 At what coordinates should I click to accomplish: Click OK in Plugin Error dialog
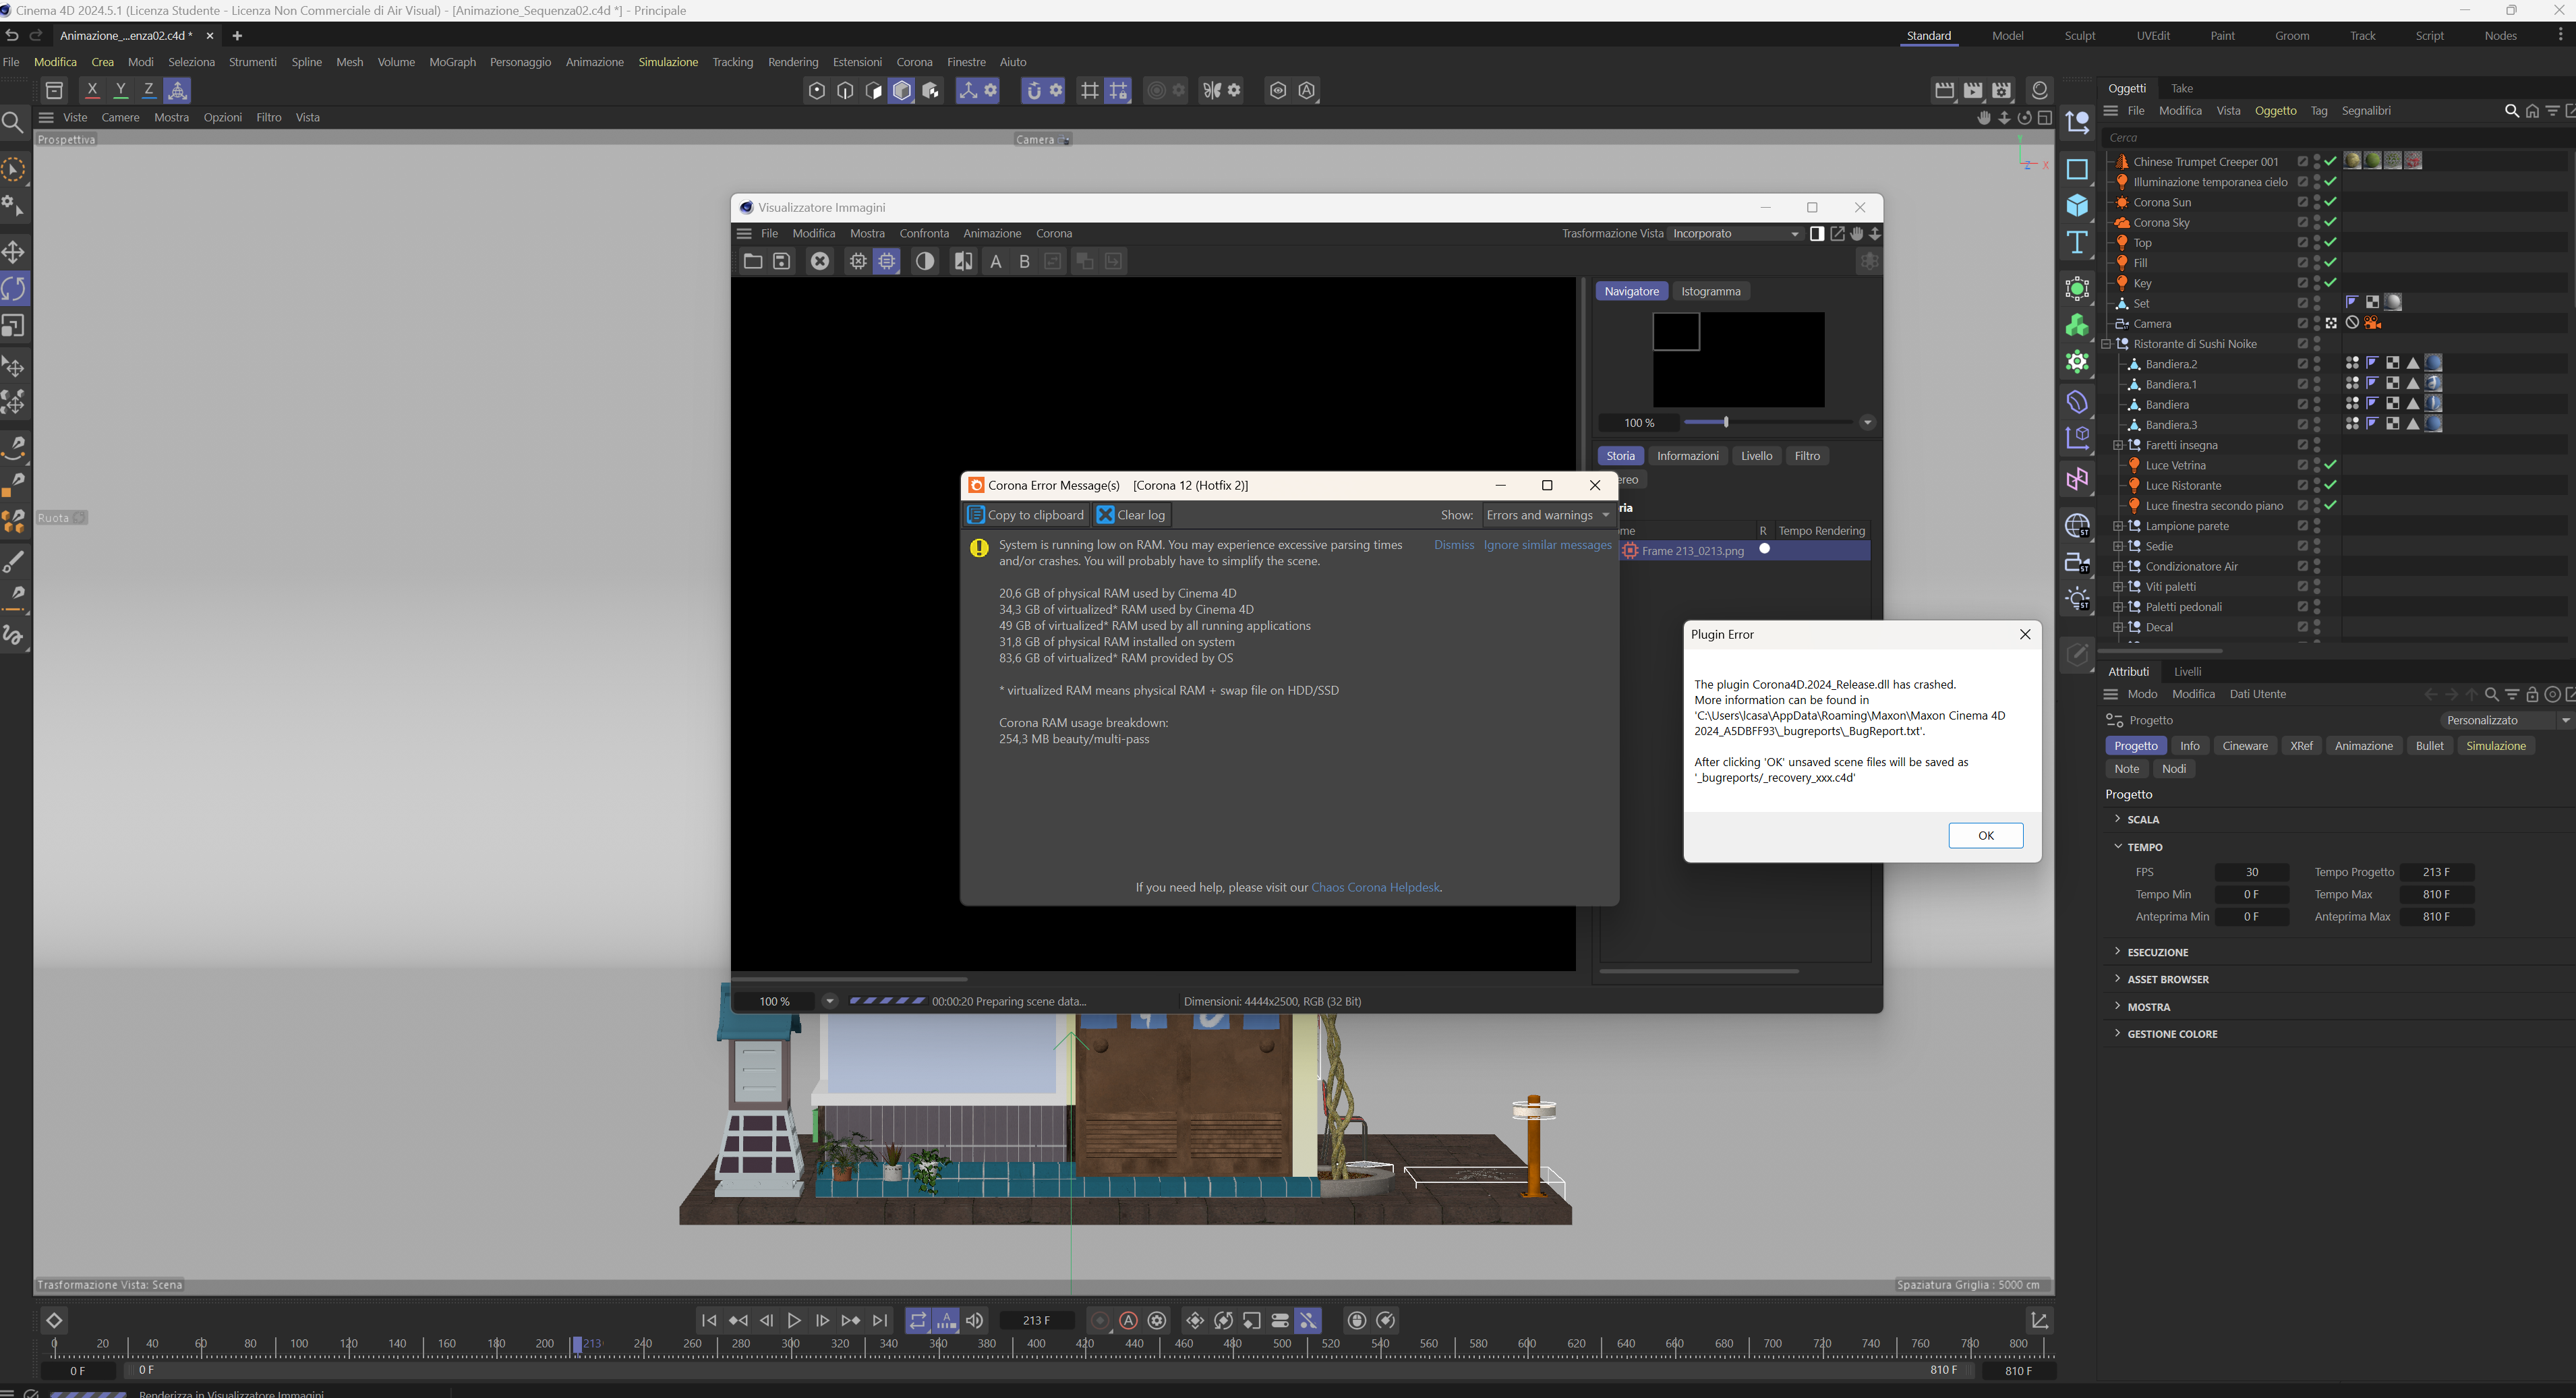tap(1985, 836)
